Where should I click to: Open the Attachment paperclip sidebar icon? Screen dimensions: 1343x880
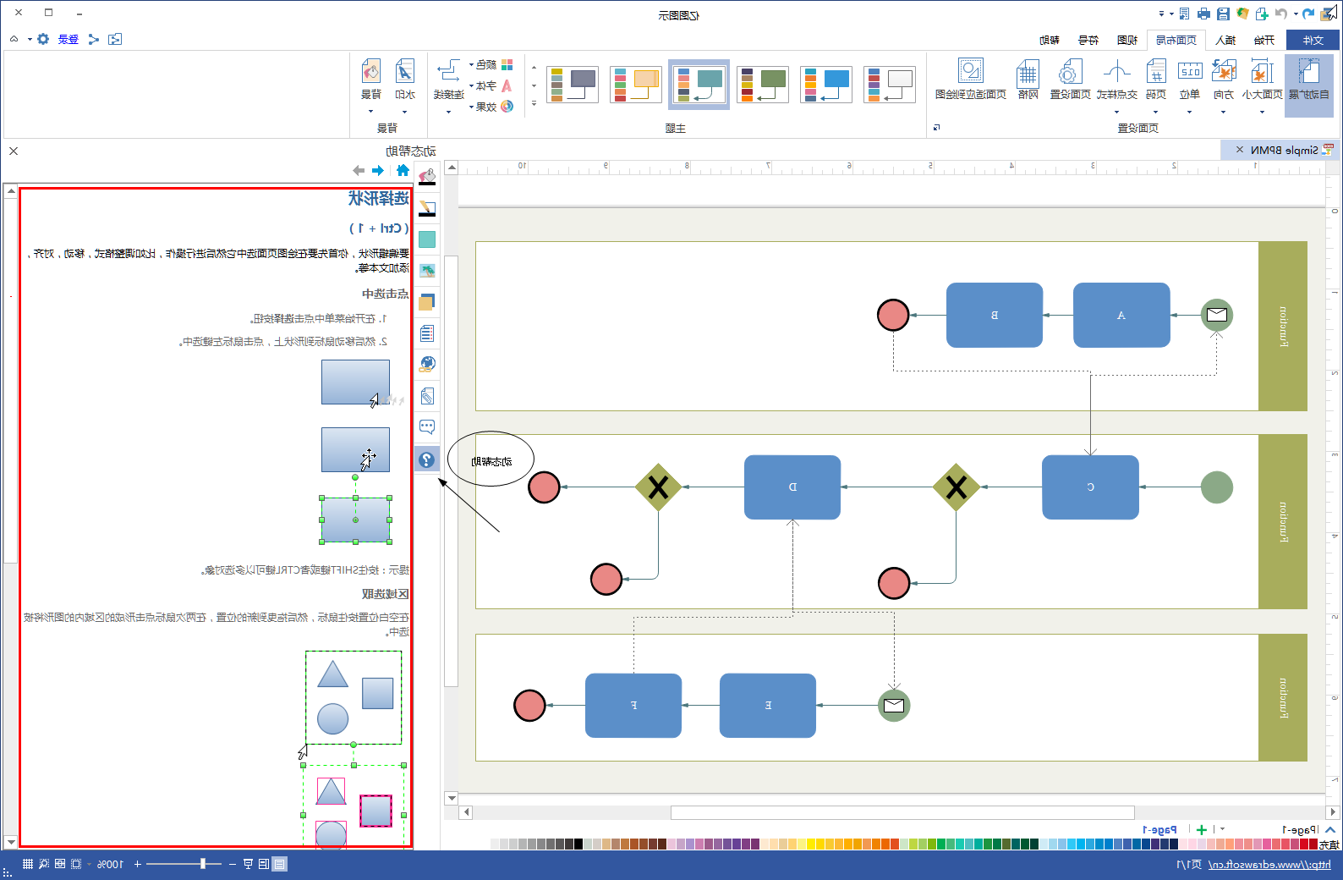click(427, 396)
